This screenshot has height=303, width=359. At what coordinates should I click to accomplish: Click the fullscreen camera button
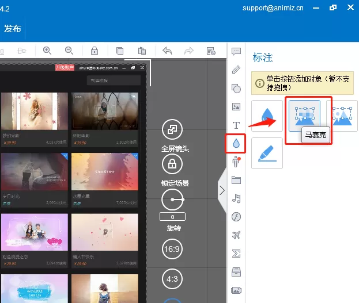point(172,129)
